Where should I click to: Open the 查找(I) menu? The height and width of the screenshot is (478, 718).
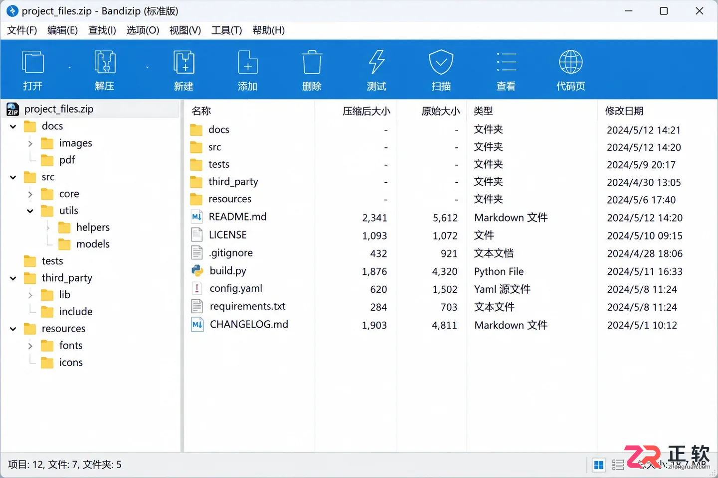pyautogui.click(x=102, y=30)
